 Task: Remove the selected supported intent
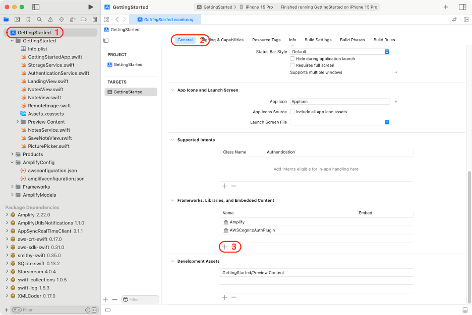click(x=233, y=186)
